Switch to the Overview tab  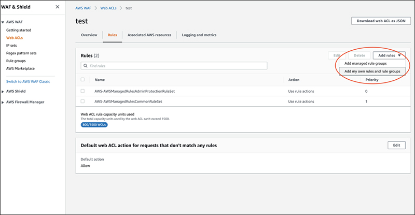pyautogui.click(x=89, y=35)
